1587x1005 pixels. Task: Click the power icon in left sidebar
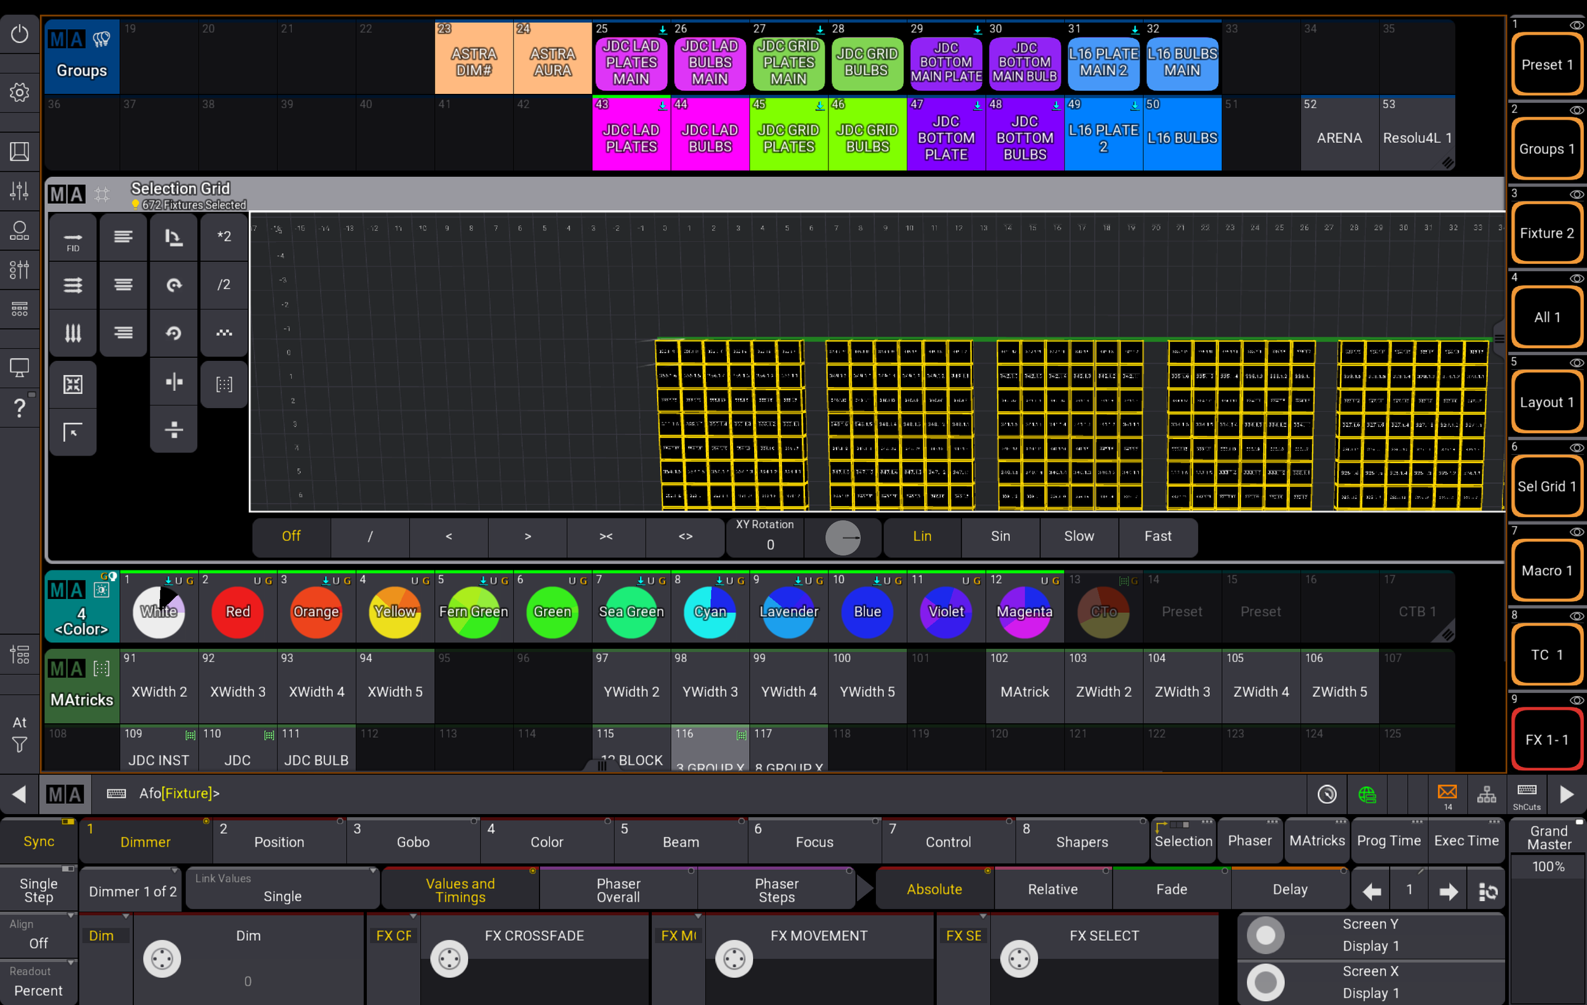[x=19, y=34]
